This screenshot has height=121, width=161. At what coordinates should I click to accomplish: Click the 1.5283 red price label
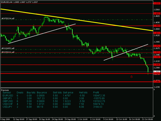tap(157, 4)
